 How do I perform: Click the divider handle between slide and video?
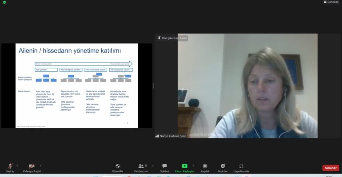(x=153, y=85)
